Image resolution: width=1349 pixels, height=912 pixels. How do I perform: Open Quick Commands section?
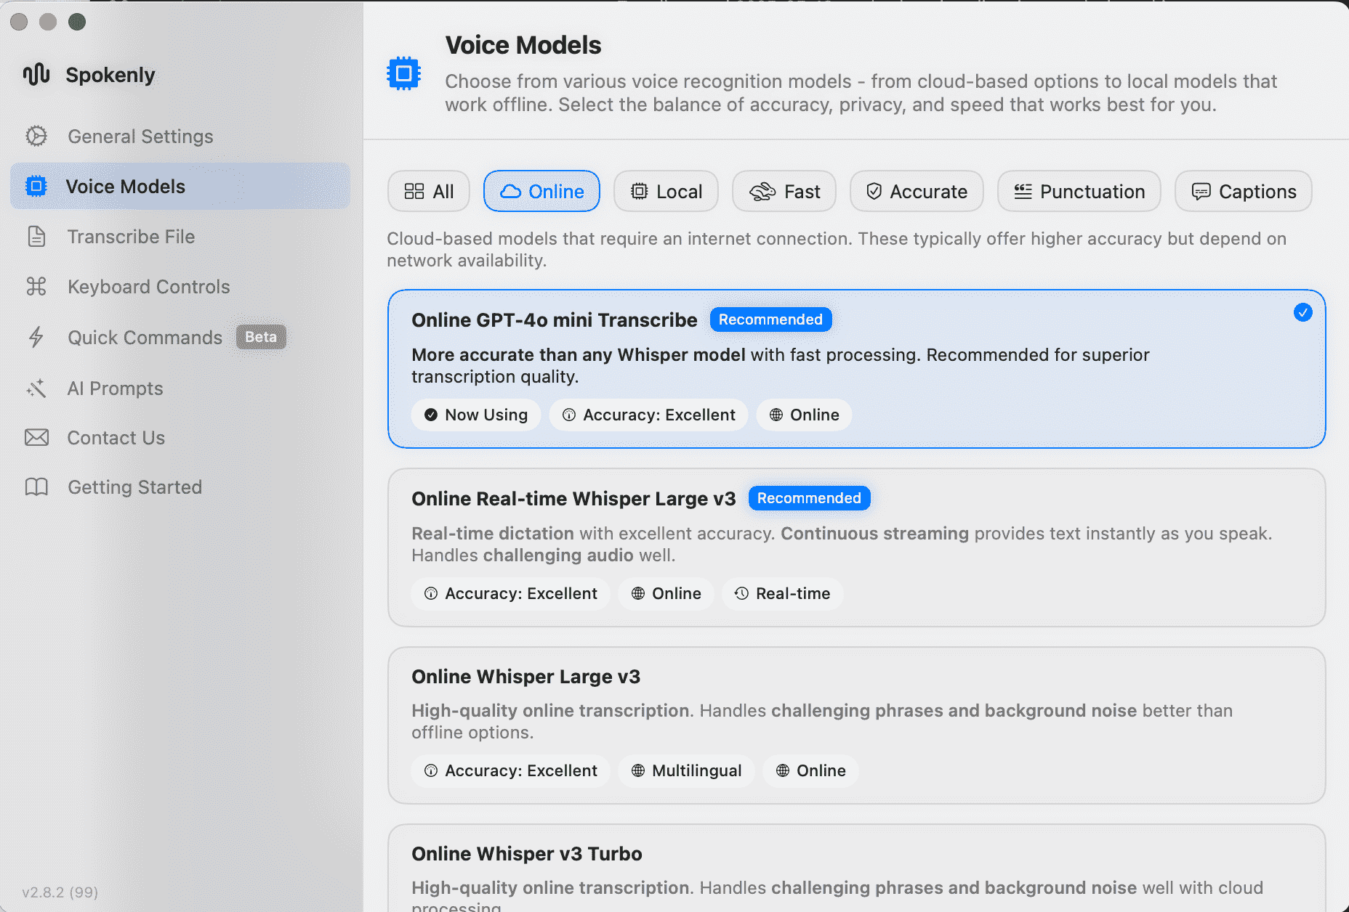pyautogui.click(x=180, y=337)
